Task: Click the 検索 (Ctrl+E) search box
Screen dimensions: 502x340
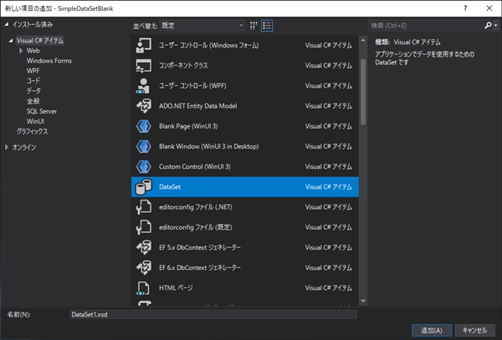Action: pos(426,25)
